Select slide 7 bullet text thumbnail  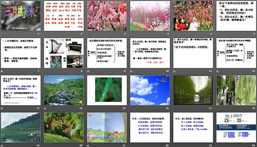pos(21,53)
